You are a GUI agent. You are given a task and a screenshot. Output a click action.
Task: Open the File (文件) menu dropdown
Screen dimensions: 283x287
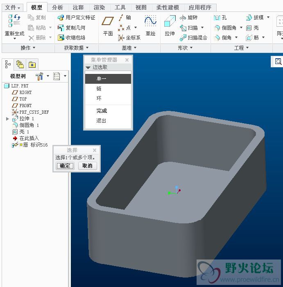[x=12, y=7]
